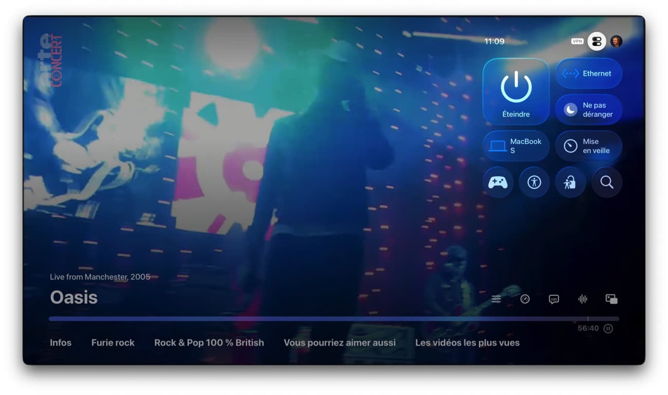The image size is (668, 395).
Task: Click the pause button beside 56:40
Action: 608,328
